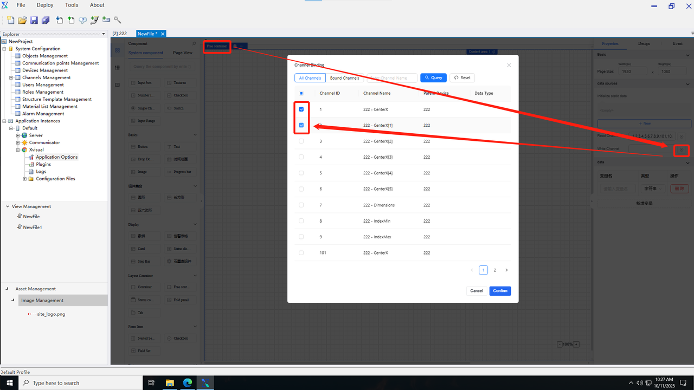694x390 pixels.
Task: Check the Dimensions channel checkbox
Action: (x=301, y=205)
